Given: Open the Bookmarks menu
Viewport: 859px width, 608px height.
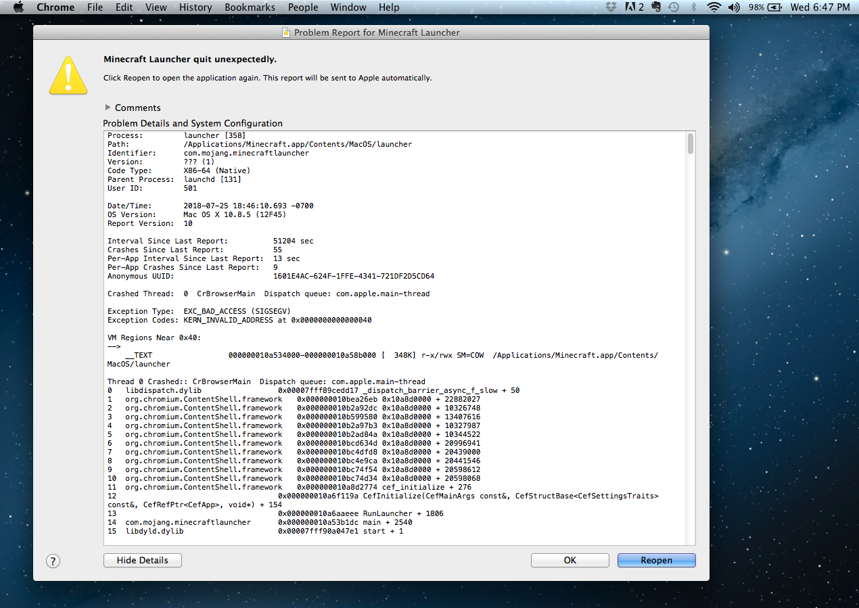Looking at the screenshot, I should click(x=250, y=7).
